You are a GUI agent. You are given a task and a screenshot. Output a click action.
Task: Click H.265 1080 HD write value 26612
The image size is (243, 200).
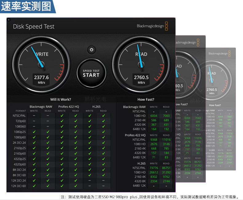click(x=154, y=172)
